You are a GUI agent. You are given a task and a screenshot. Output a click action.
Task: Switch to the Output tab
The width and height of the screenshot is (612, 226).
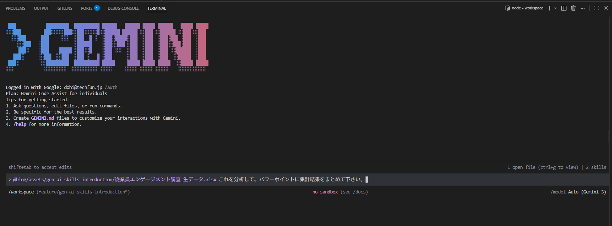click(41, 8)
